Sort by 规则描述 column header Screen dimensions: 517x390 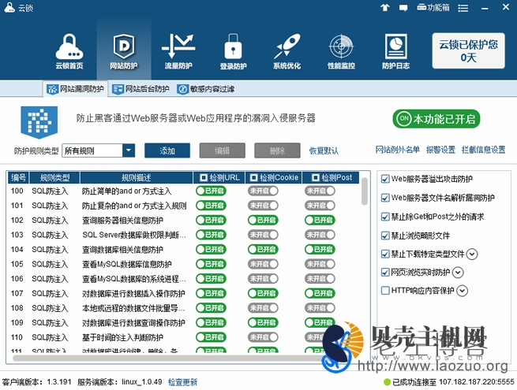(137, 178)
